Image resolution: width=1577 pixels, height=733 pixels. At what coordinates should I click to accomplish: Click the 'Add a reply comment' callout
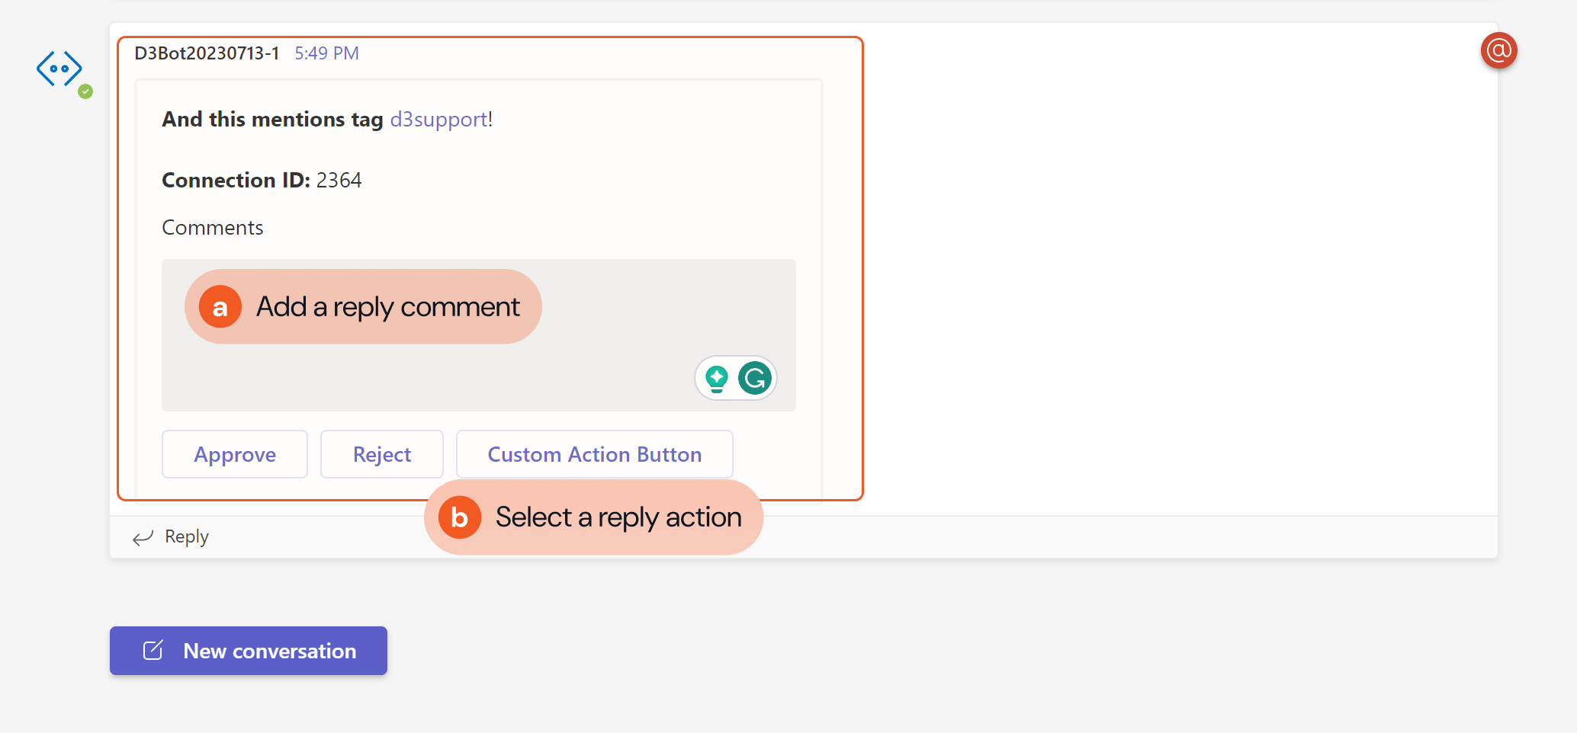tap(388, 307)
